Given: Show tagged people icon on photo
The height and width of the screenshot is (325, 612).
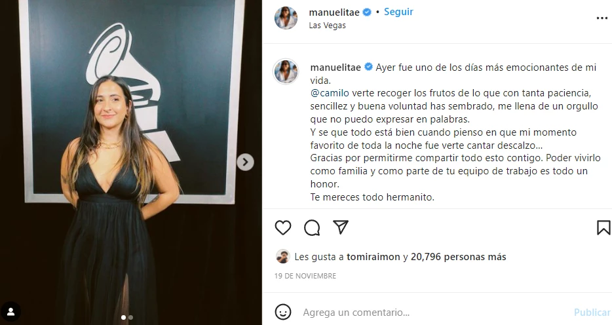Looking at the screenshot, I should (x=10, y=311).
